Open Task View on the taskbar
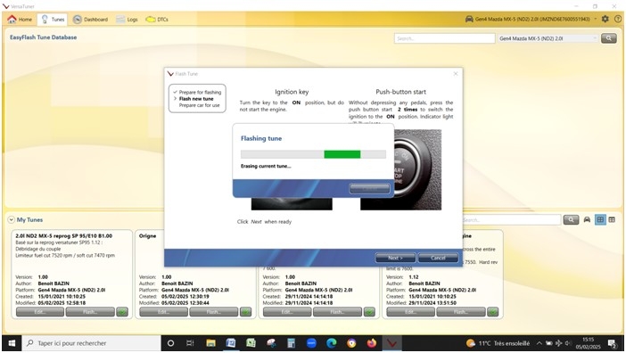 (191, 343)
